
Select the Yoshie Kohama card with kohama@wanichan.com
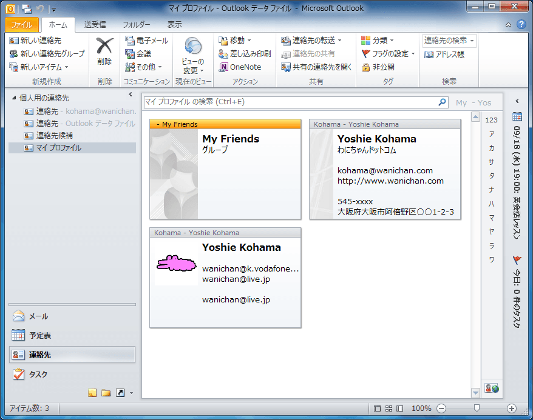pos(385,169)
